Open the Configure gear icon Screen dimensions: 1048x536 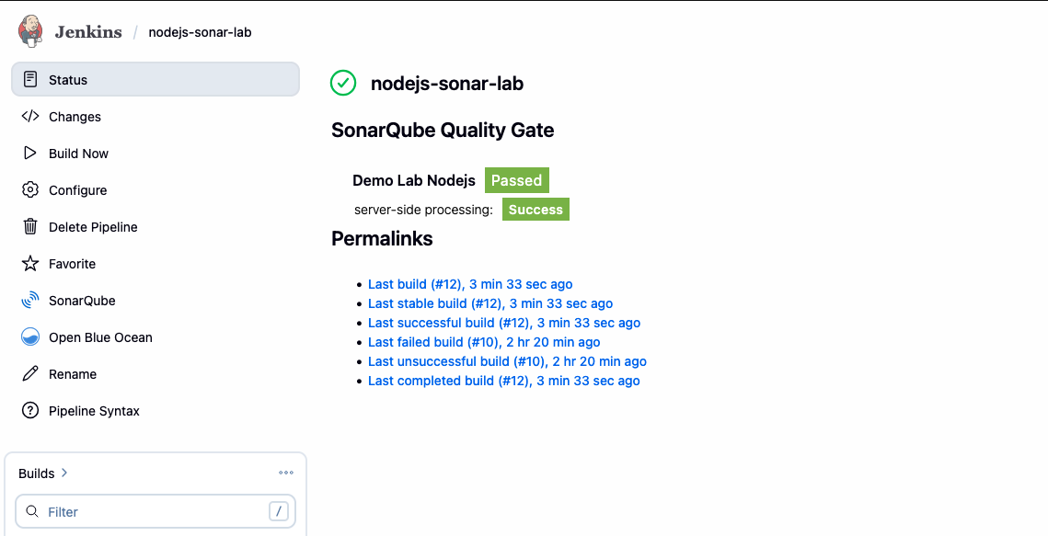tap(30, 190)
